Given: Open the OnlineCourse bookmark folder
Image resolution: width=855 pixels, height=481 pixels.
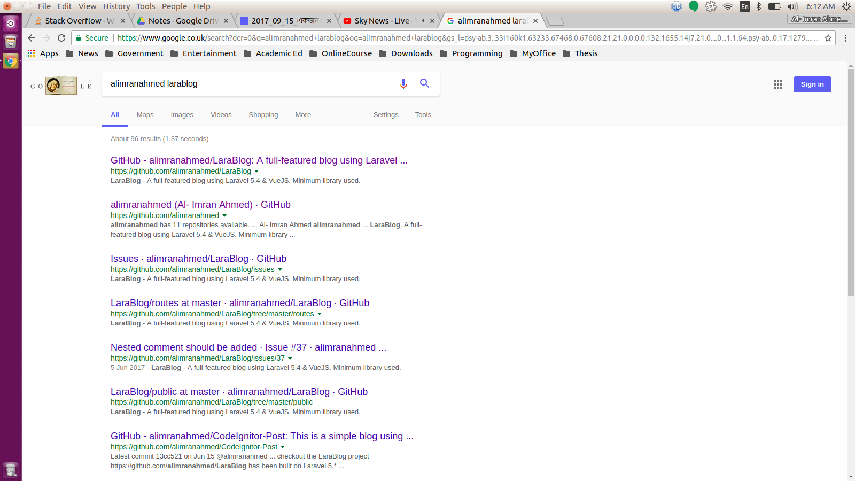Looking at the screenshot, I should (x=340, y=53).
